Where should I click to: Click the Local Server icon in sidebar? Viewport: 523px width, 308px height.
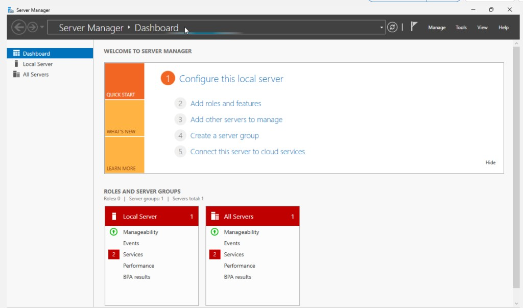16,63
